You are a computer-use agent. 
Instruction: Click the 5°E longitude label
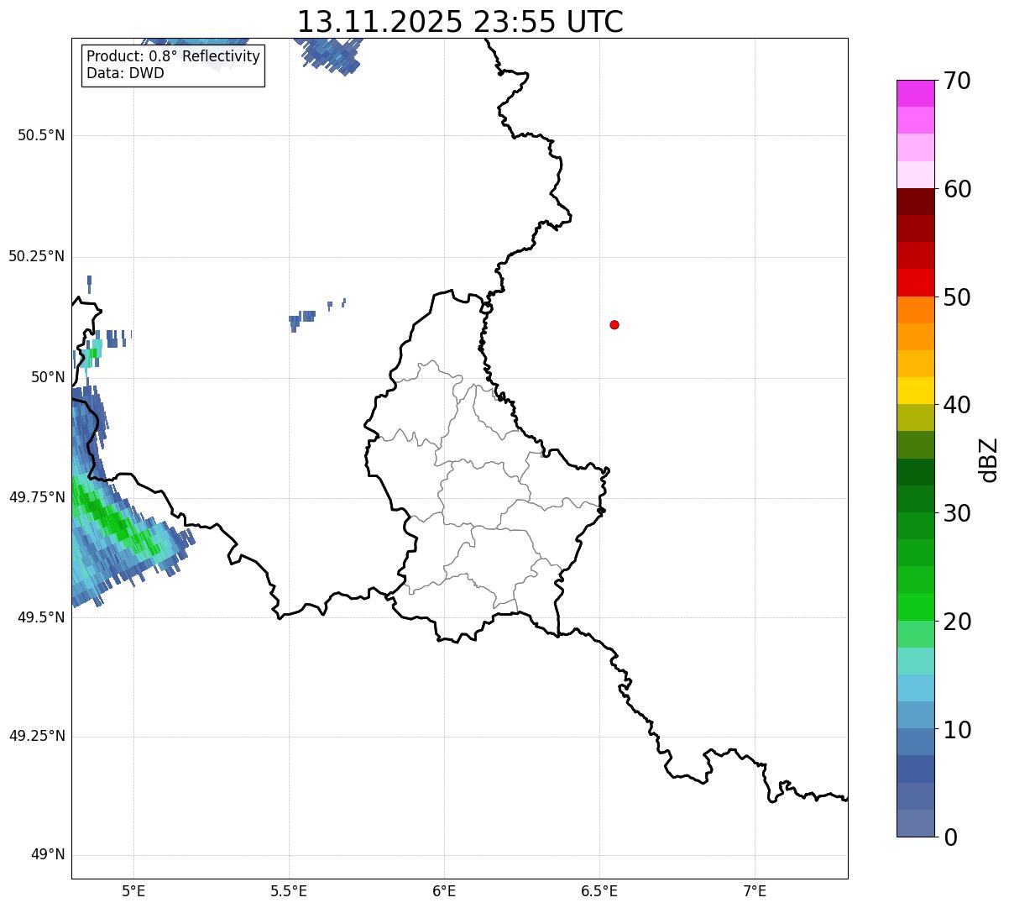click(133, 890)
